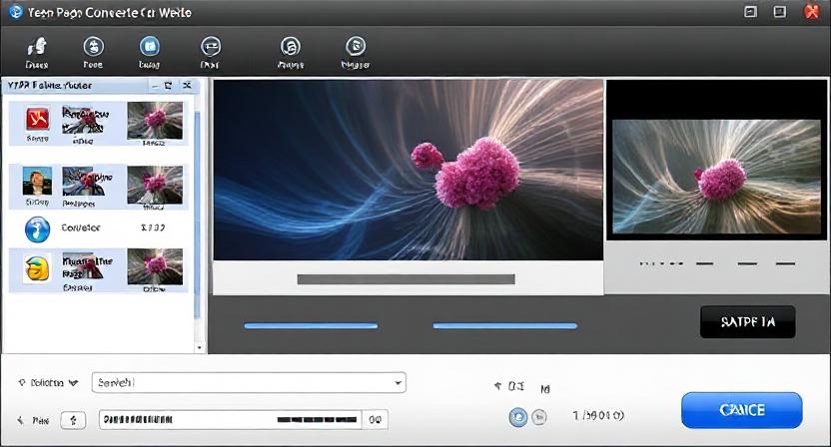Click the first toolbar icon with hand figure

(37, 47)
